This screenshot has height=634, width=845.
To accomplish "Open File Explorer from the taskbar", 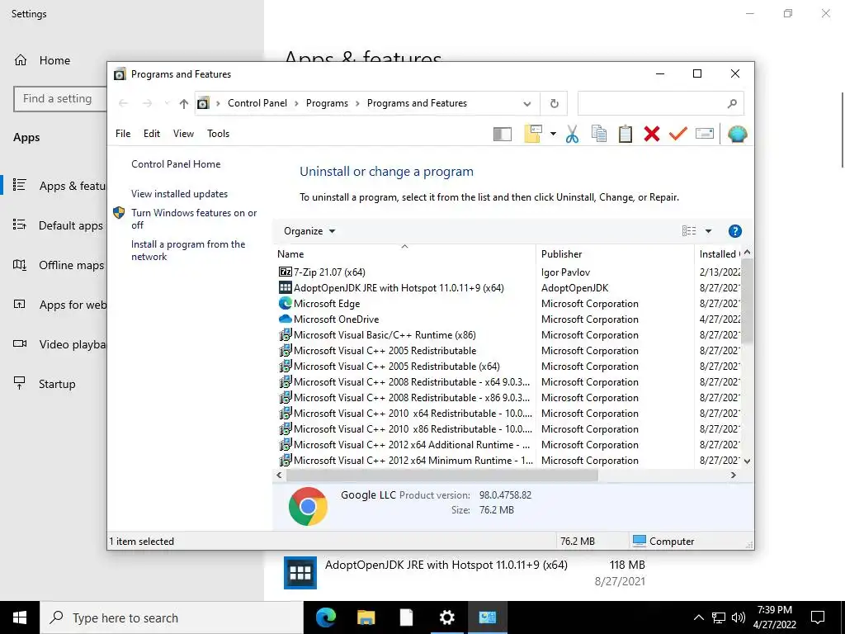I will (x=366, y=617).
